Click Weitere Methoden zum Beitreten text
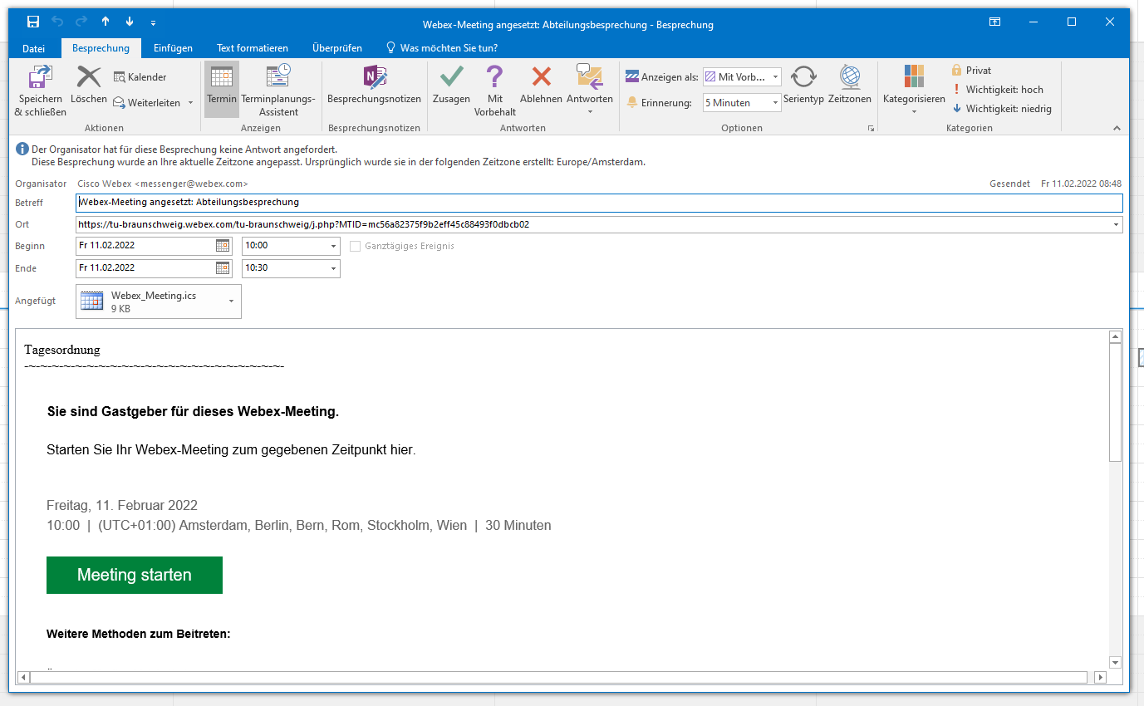1144x706 pixels. (x=138, y=634)
